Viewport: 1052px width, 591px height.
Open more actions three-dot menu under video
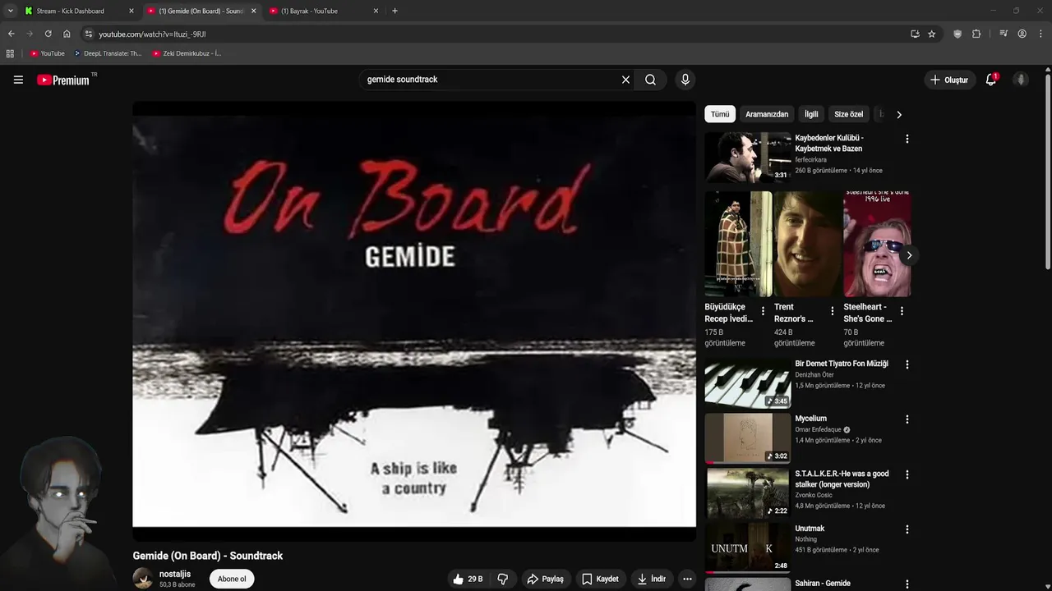pos(687,579)
